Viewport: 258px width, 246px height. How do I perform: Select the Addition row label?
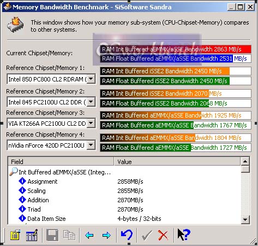[38, 200]
